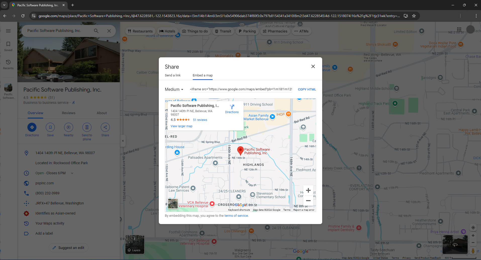Click phone number (800) 232-3989
The height and width of the screenshot is (260, 481).
[47, 193]
